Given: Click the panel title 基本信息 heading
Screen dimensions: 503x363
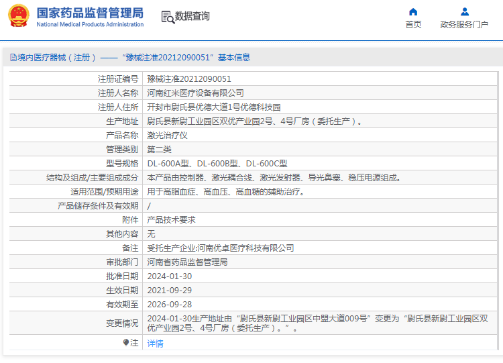Looking at the screenshot, I should 234,58.
